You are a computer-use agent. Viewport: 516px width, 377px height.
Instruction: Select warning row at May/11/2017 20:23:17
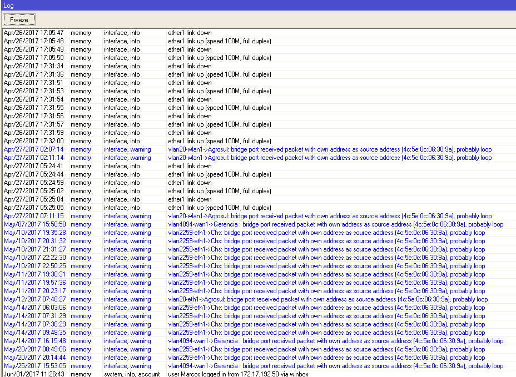(259, 291)
